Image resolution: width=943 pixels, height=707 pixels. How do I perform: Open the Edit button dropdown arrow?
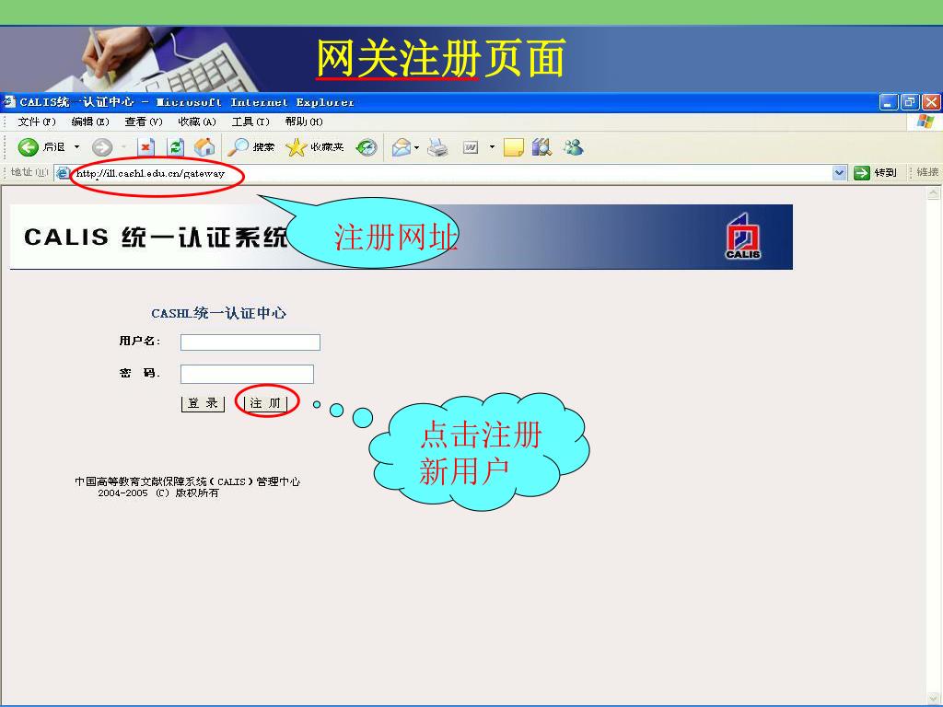click(x=492, y=146)
